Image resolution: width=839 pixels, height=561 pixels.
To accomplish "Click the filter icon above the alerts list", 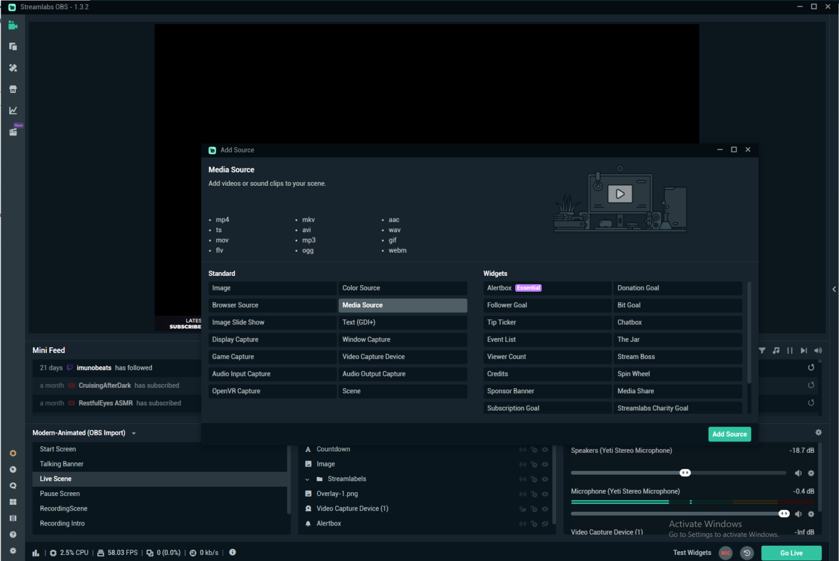I will (x=761, y=350).
